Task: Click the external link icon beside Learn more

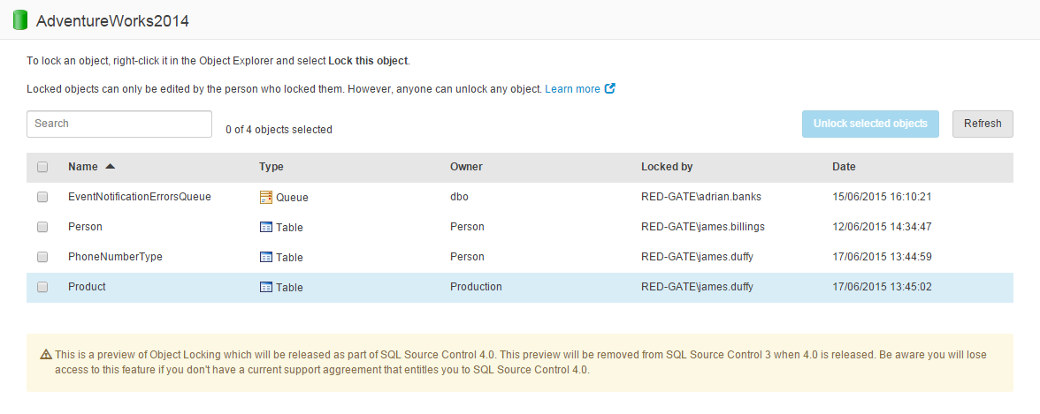Action: pyautogui.click(x=610, y=88)
